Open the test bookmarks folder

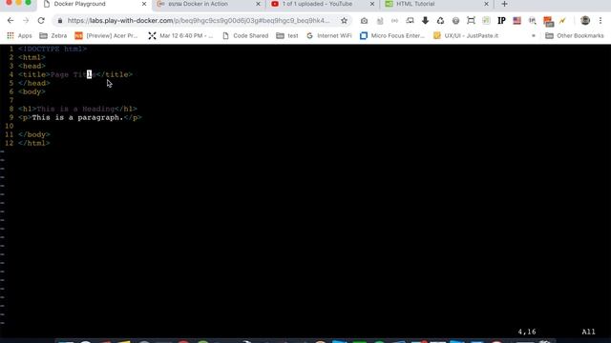(287, 36)
